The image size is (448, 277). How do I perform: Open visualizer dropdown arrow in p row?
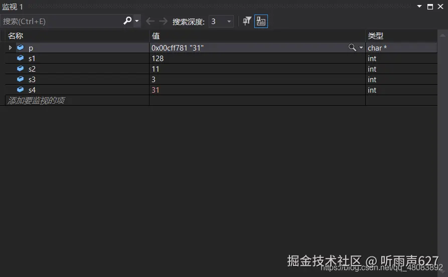point(361,48)
